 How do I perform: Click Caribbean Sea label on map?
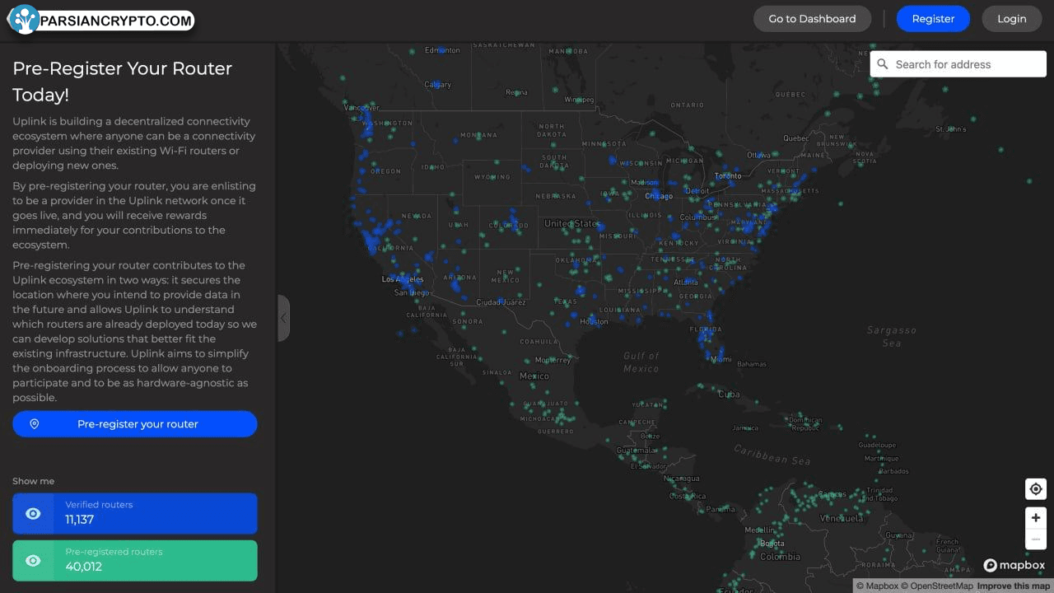[772, 455]
